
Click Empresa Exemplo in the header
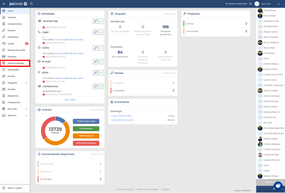[236, 4]
